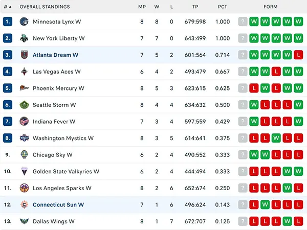
Task: Sort by the W wins column header
Action: tap(157, 7)
